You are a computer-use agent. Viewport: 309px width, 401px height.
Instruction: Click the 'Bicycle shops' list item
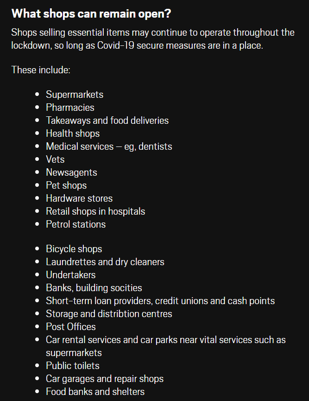click(74, 249)
